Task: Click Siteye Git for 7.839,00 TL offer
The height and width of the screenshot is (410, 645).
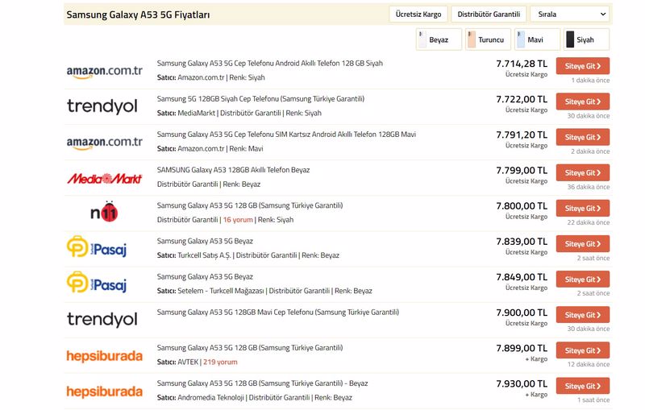Action: tap(583, 243)
